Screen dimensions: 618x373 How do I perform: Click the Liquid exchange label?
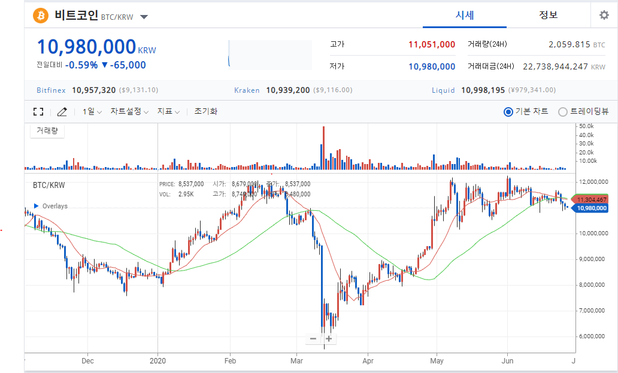tap(443, 90)
